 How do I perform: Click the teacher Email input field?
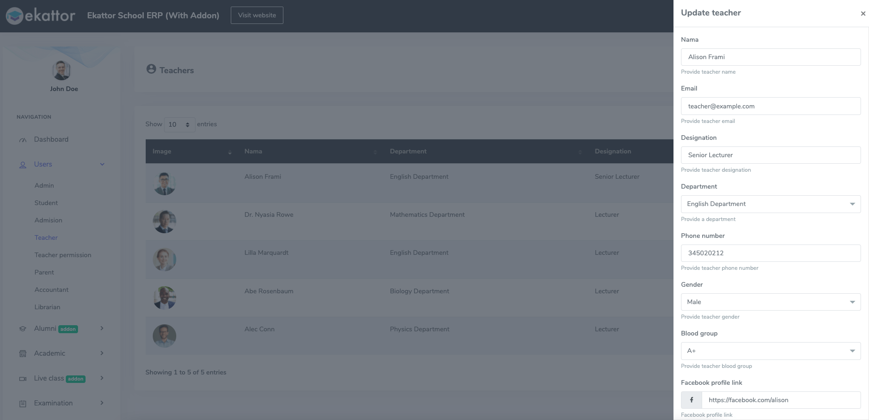tap(770, 106)
